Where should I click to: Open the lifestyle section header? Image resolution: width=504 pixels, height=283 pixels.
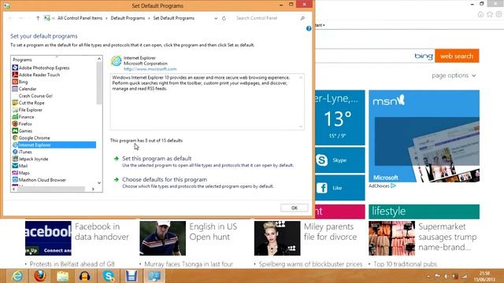point(424,211)
